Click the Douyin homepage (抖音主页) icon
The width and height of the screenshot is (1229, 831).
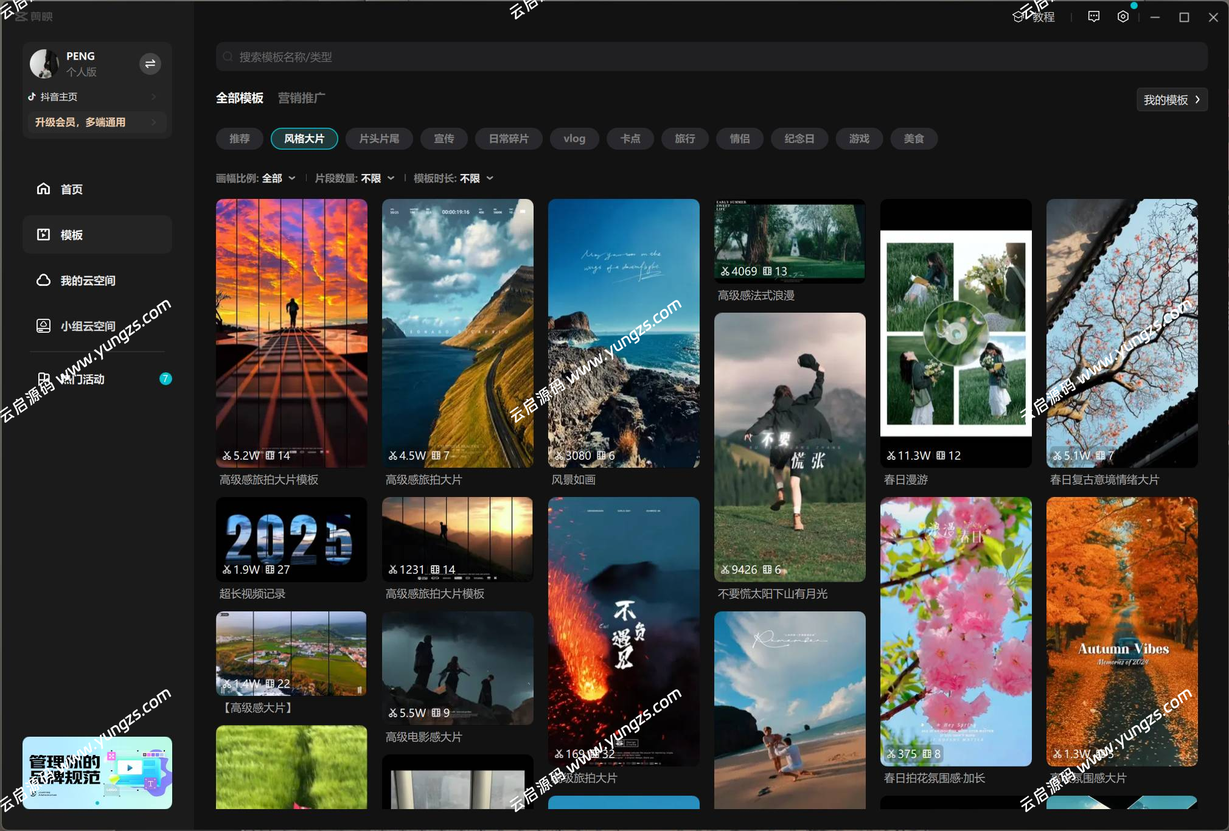click(32, 97)
